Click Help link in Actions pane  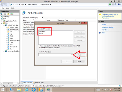[103, 33]
